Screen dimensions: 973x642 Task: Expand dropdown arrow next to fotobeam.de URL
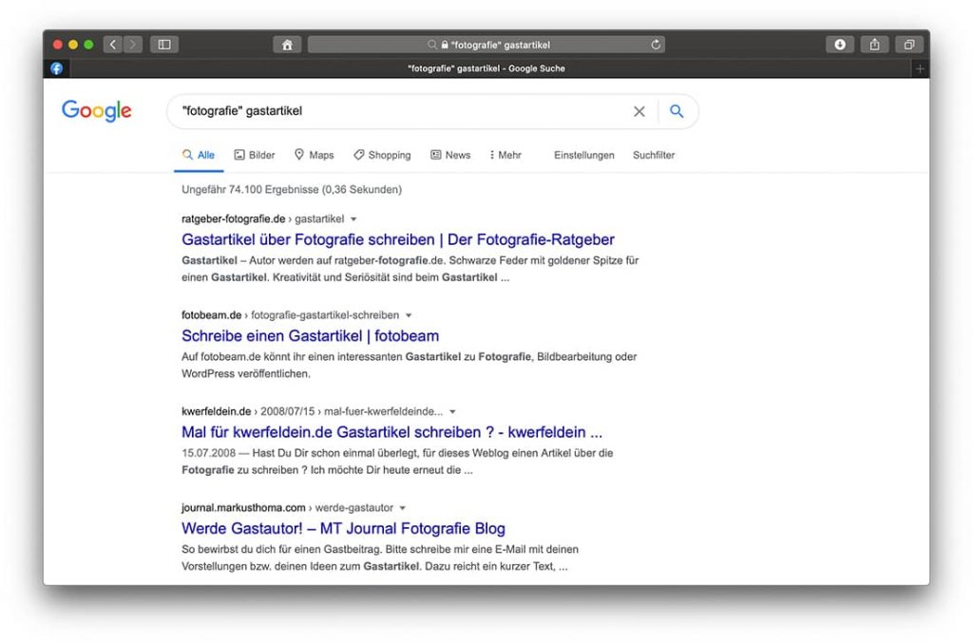coord(409,315)
